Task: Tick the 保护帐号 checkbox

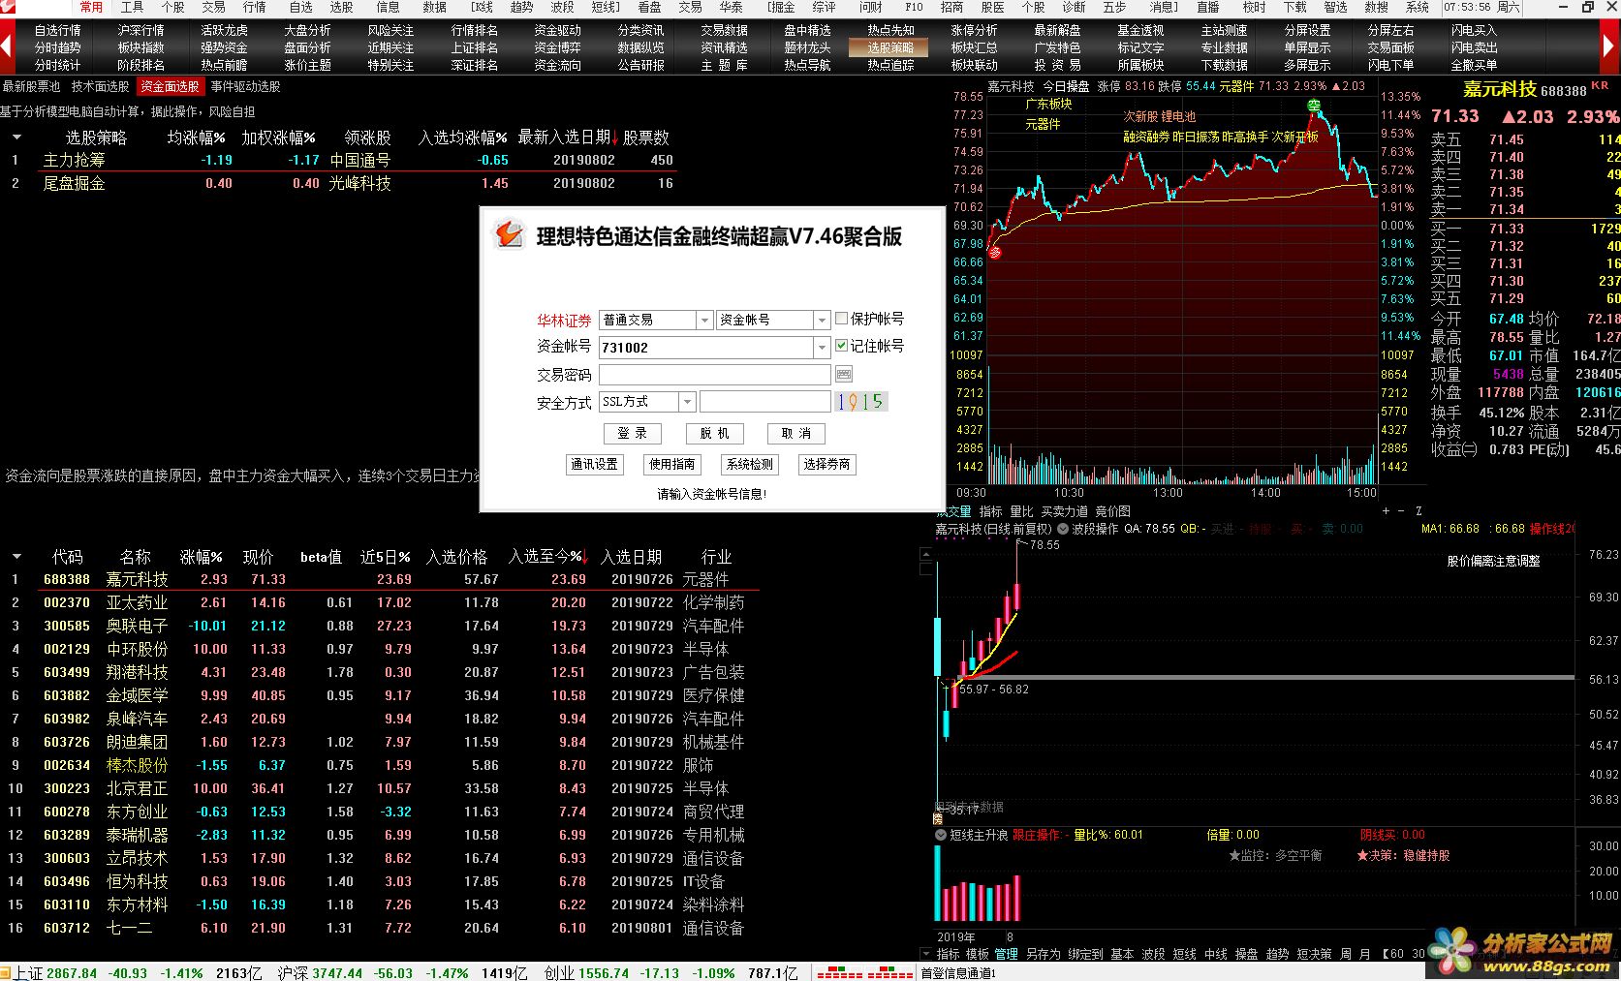Action: pyautogui.click(x=842, y=318)
